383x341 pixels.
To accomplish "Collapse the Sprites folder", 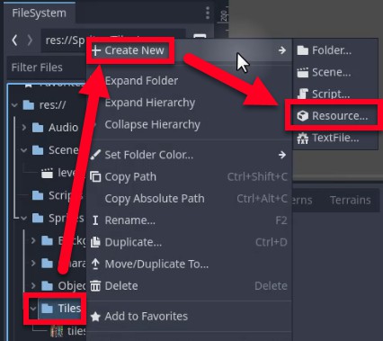I will tap(24, 218).
